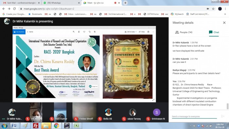Viewport: 229px width, 129px height.
Task: Open the MySearch bookmark
Action: click(x=177, y=14)
